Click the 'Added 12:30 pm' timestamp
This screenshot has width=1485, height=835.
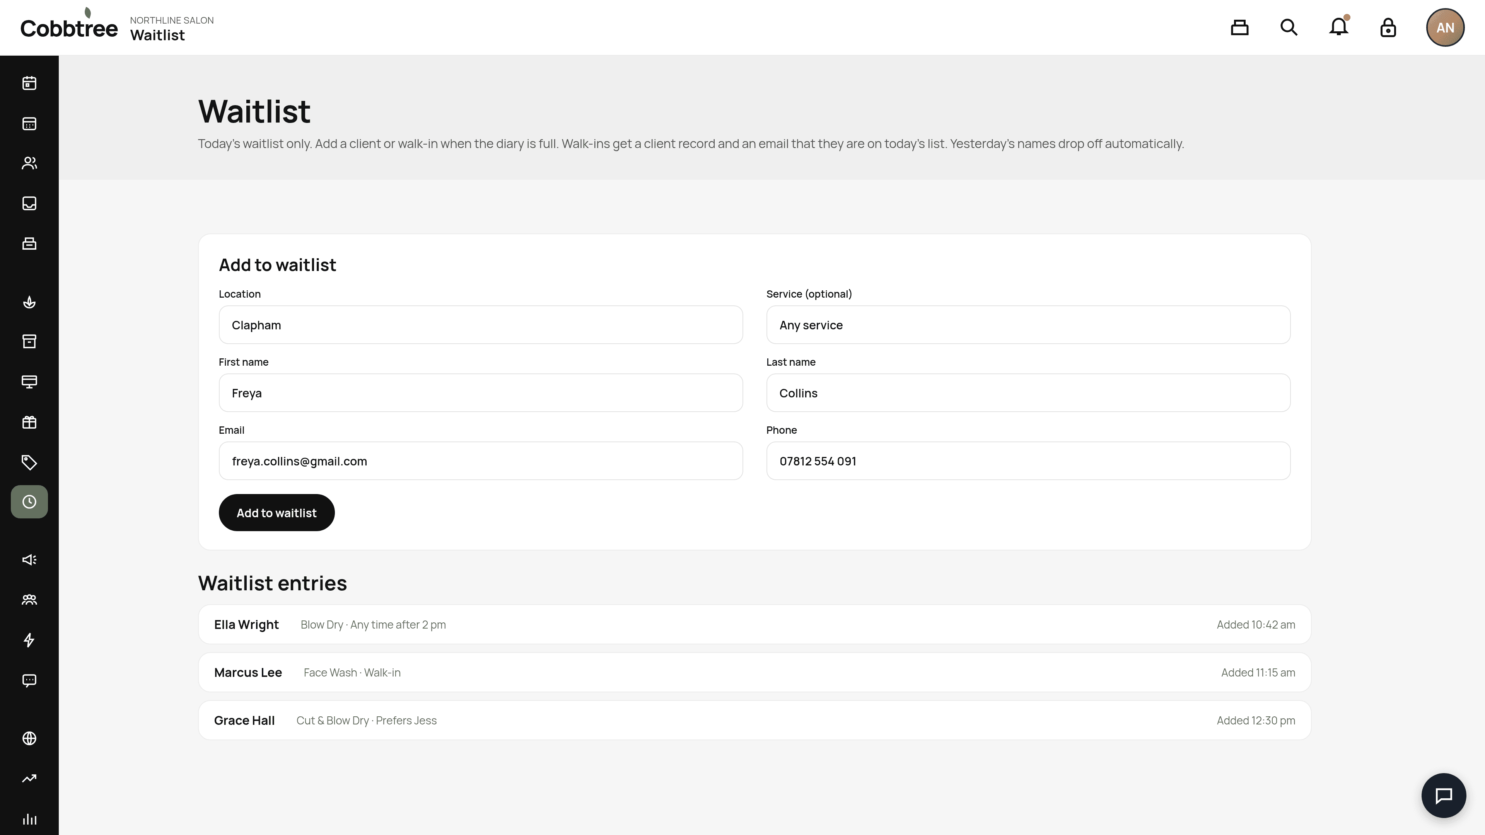tap(1256, 720)
